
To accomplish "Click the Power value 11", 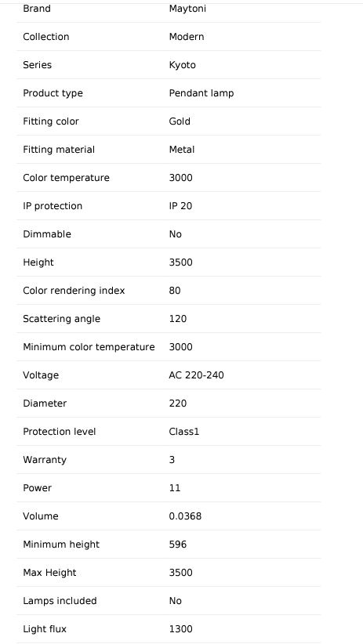I will click(174, 488).
